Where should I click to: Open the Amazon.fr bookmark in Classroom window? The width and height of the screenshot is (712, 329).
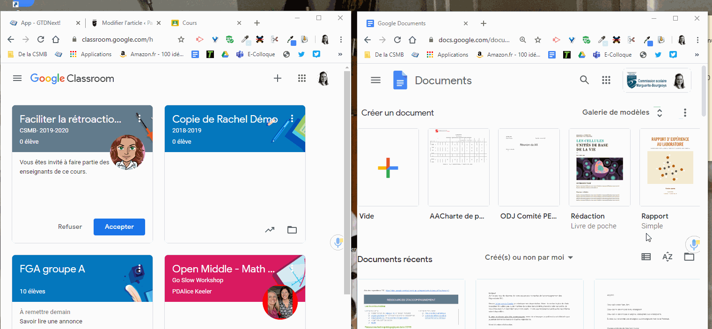point(152,54)
